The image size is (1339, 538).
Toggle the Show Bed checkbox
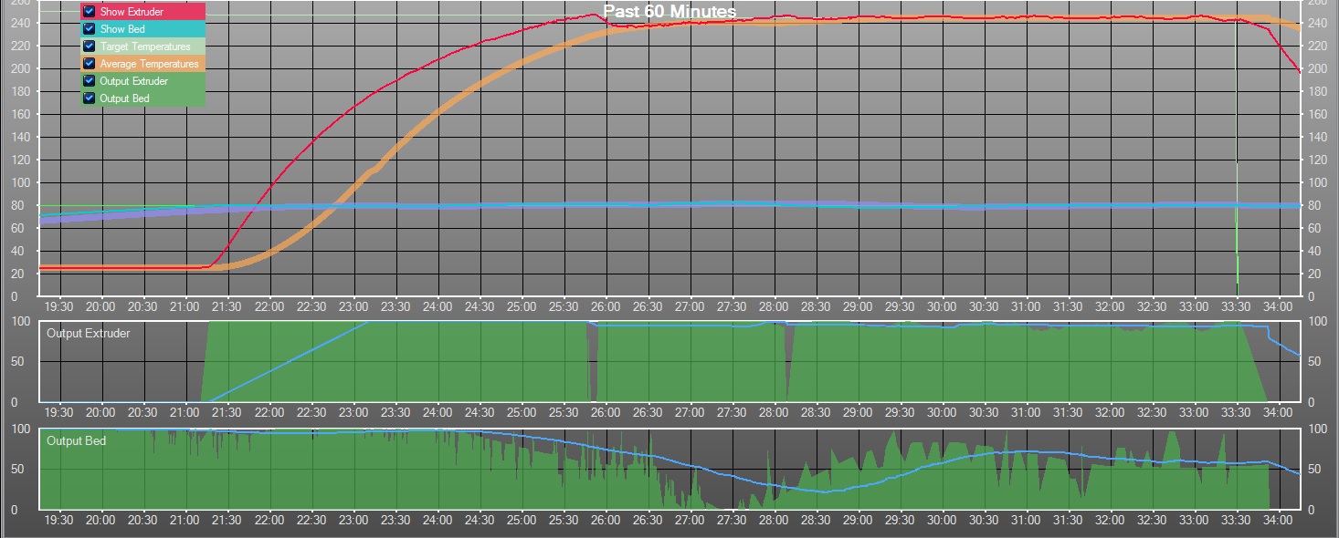coord(89,29)
